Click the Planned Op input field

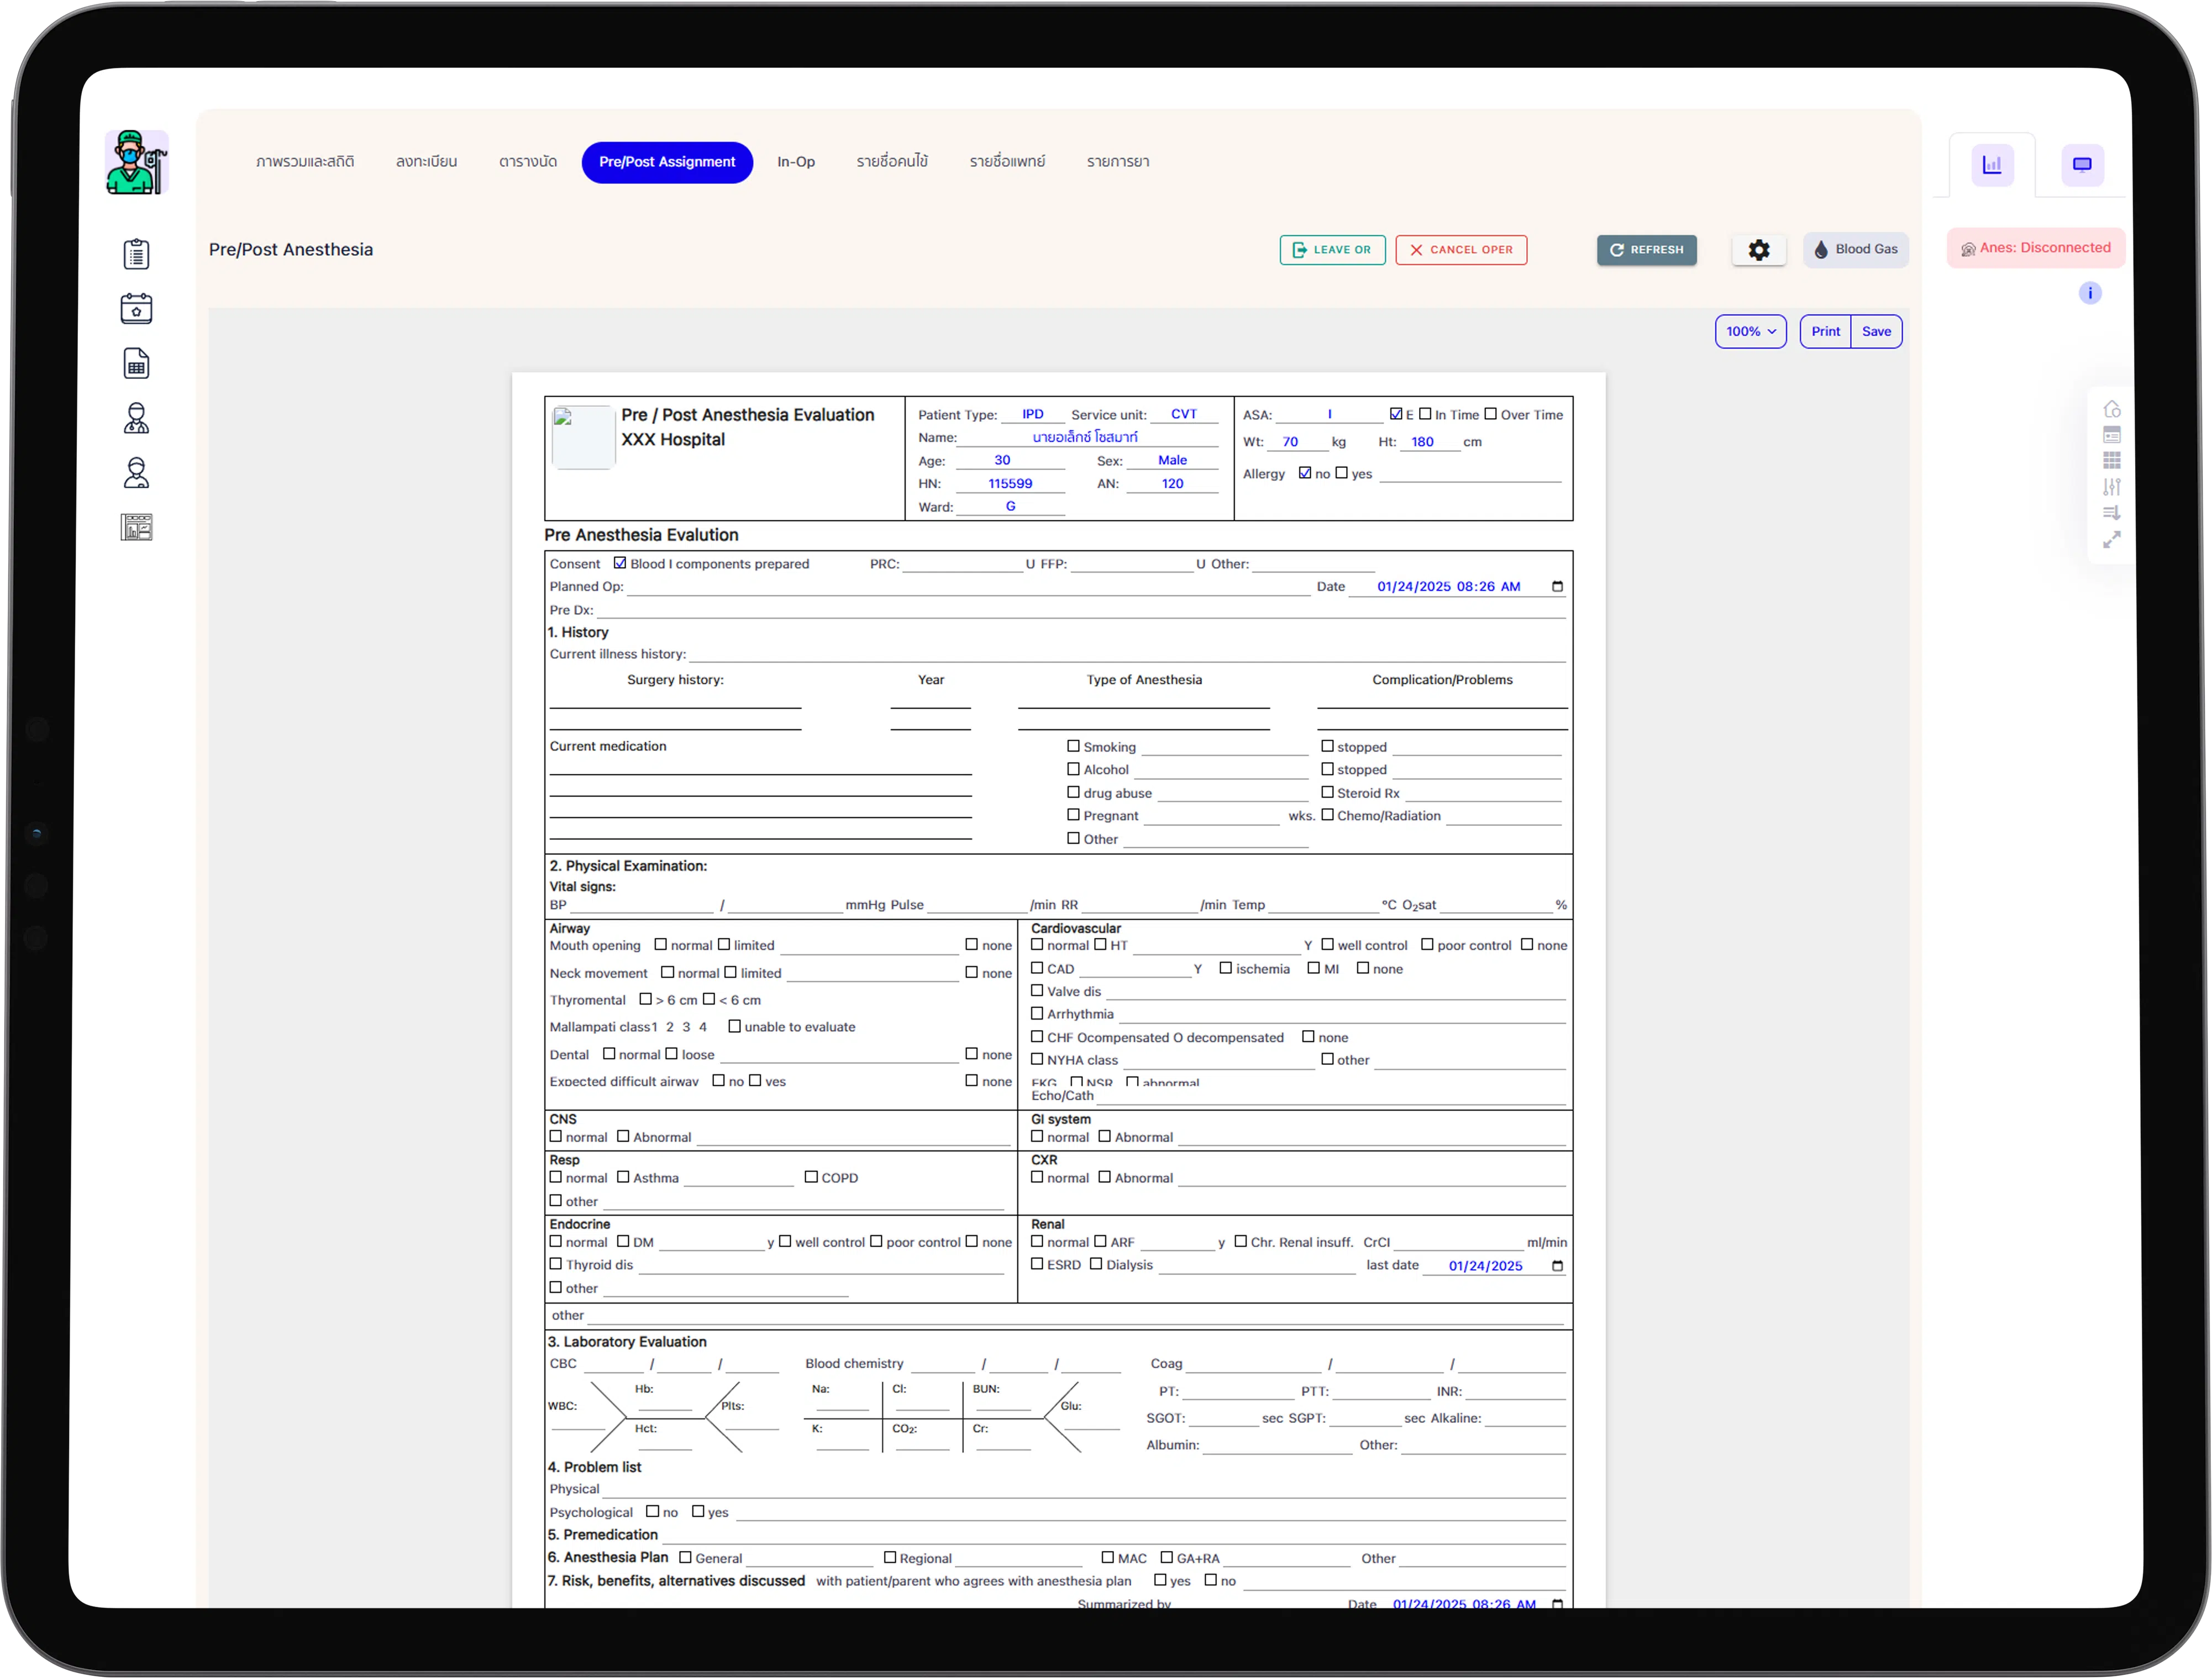[967, 588]
